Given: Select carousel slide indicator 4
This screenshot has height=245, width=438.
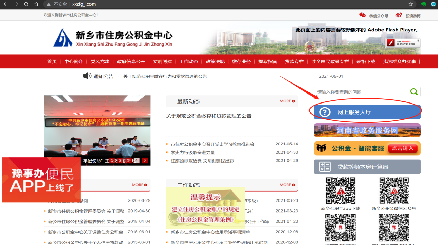Looking at the screenshot, I should pos(136,160).
